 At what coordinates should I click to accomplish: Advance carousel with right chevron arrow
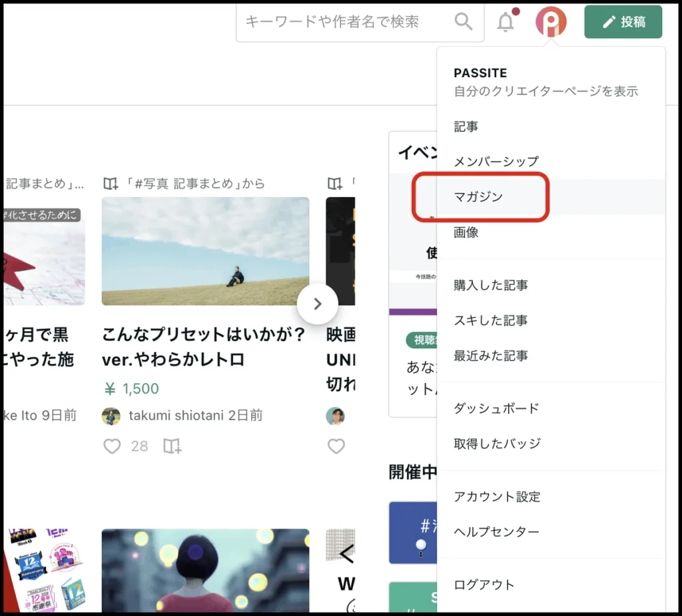tap(318, 304)
